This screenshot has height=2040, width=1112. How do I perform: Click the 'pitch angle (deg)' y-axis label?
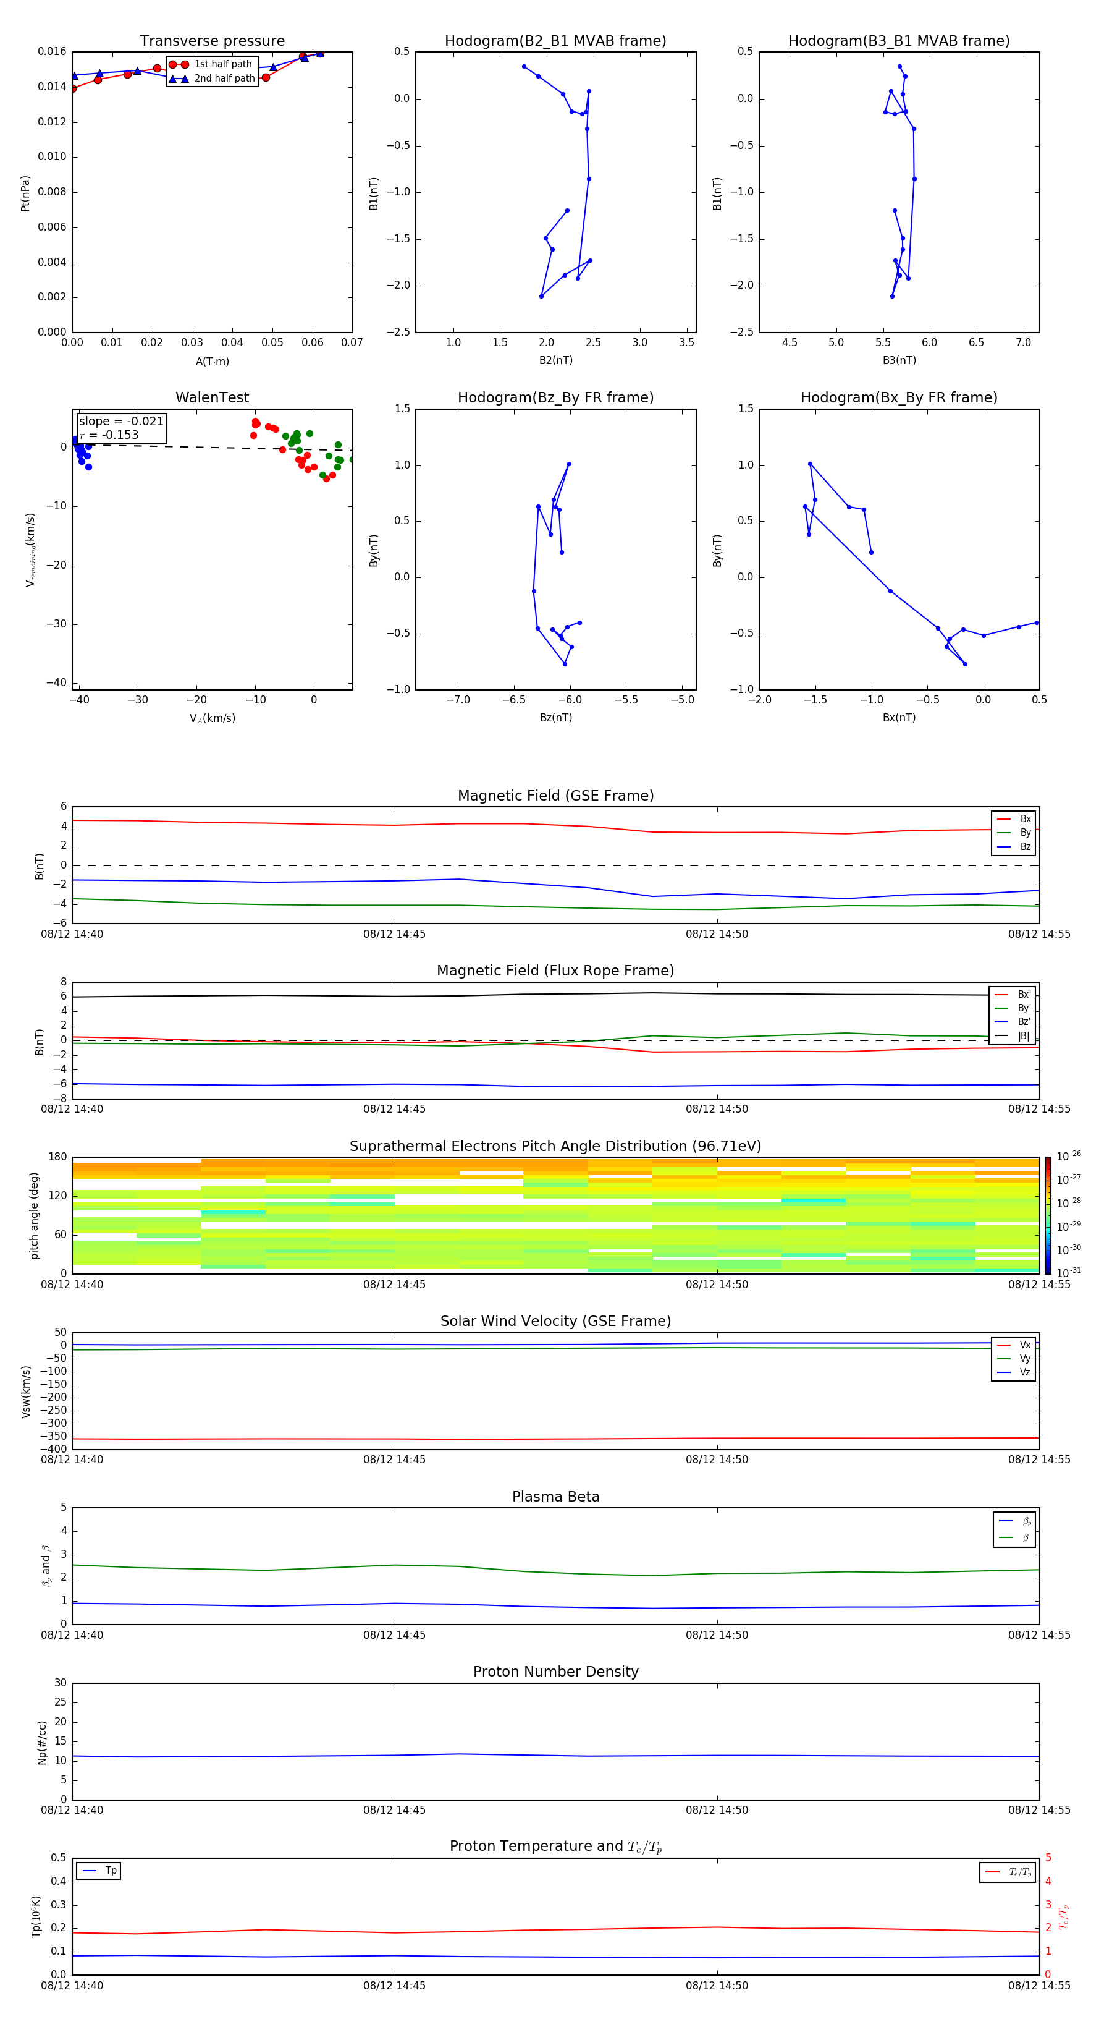34,1215
